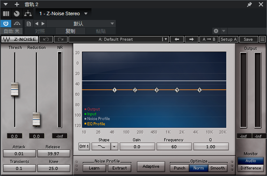Open the plugin window dropdown triangle menu

pyautogui.click(x=6, y=4)
